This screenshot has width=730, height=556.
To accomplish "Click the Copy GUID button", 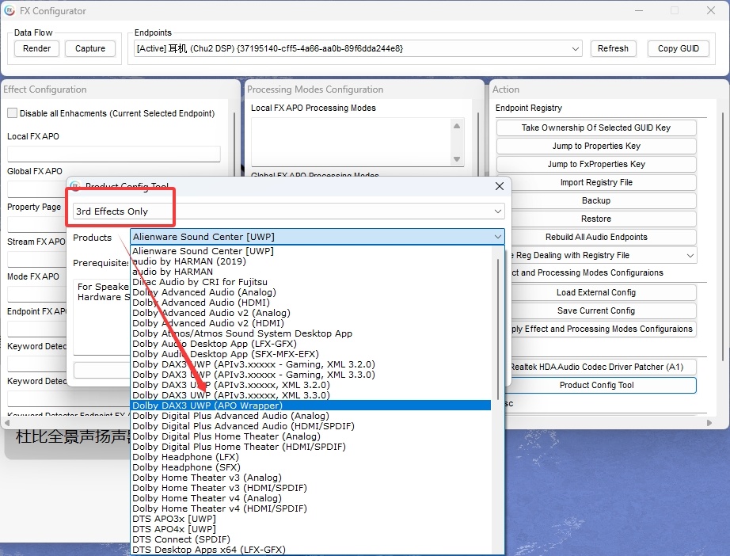I will click(679, 48).
